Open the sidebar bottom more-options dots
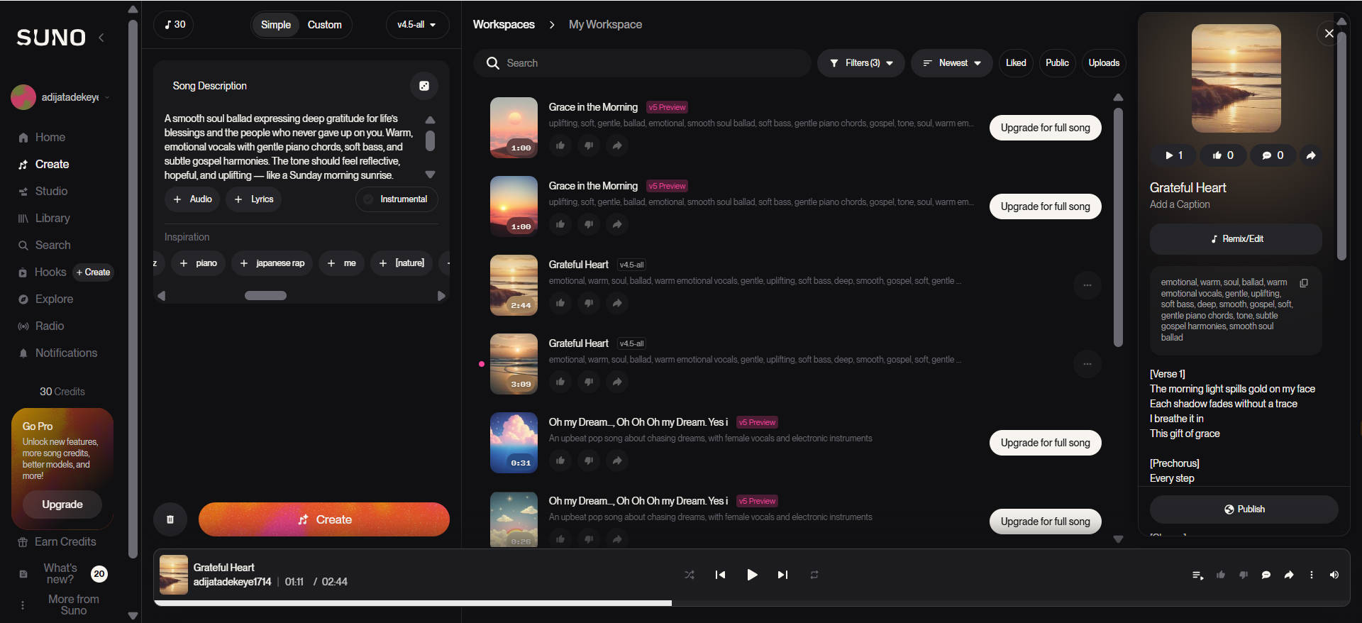The width and height of the screenshot is (1362, 623). tap(23, 605)
